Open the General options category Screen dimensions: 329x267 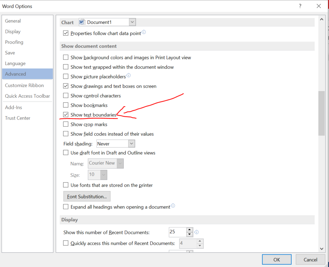pyautogui.click(x=28, y=21)
